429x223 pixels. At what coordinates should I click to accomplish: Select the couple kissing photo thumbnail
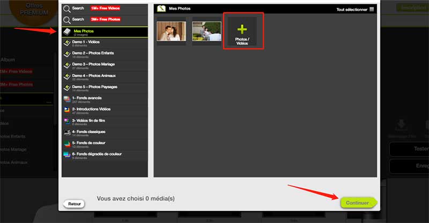171,30
